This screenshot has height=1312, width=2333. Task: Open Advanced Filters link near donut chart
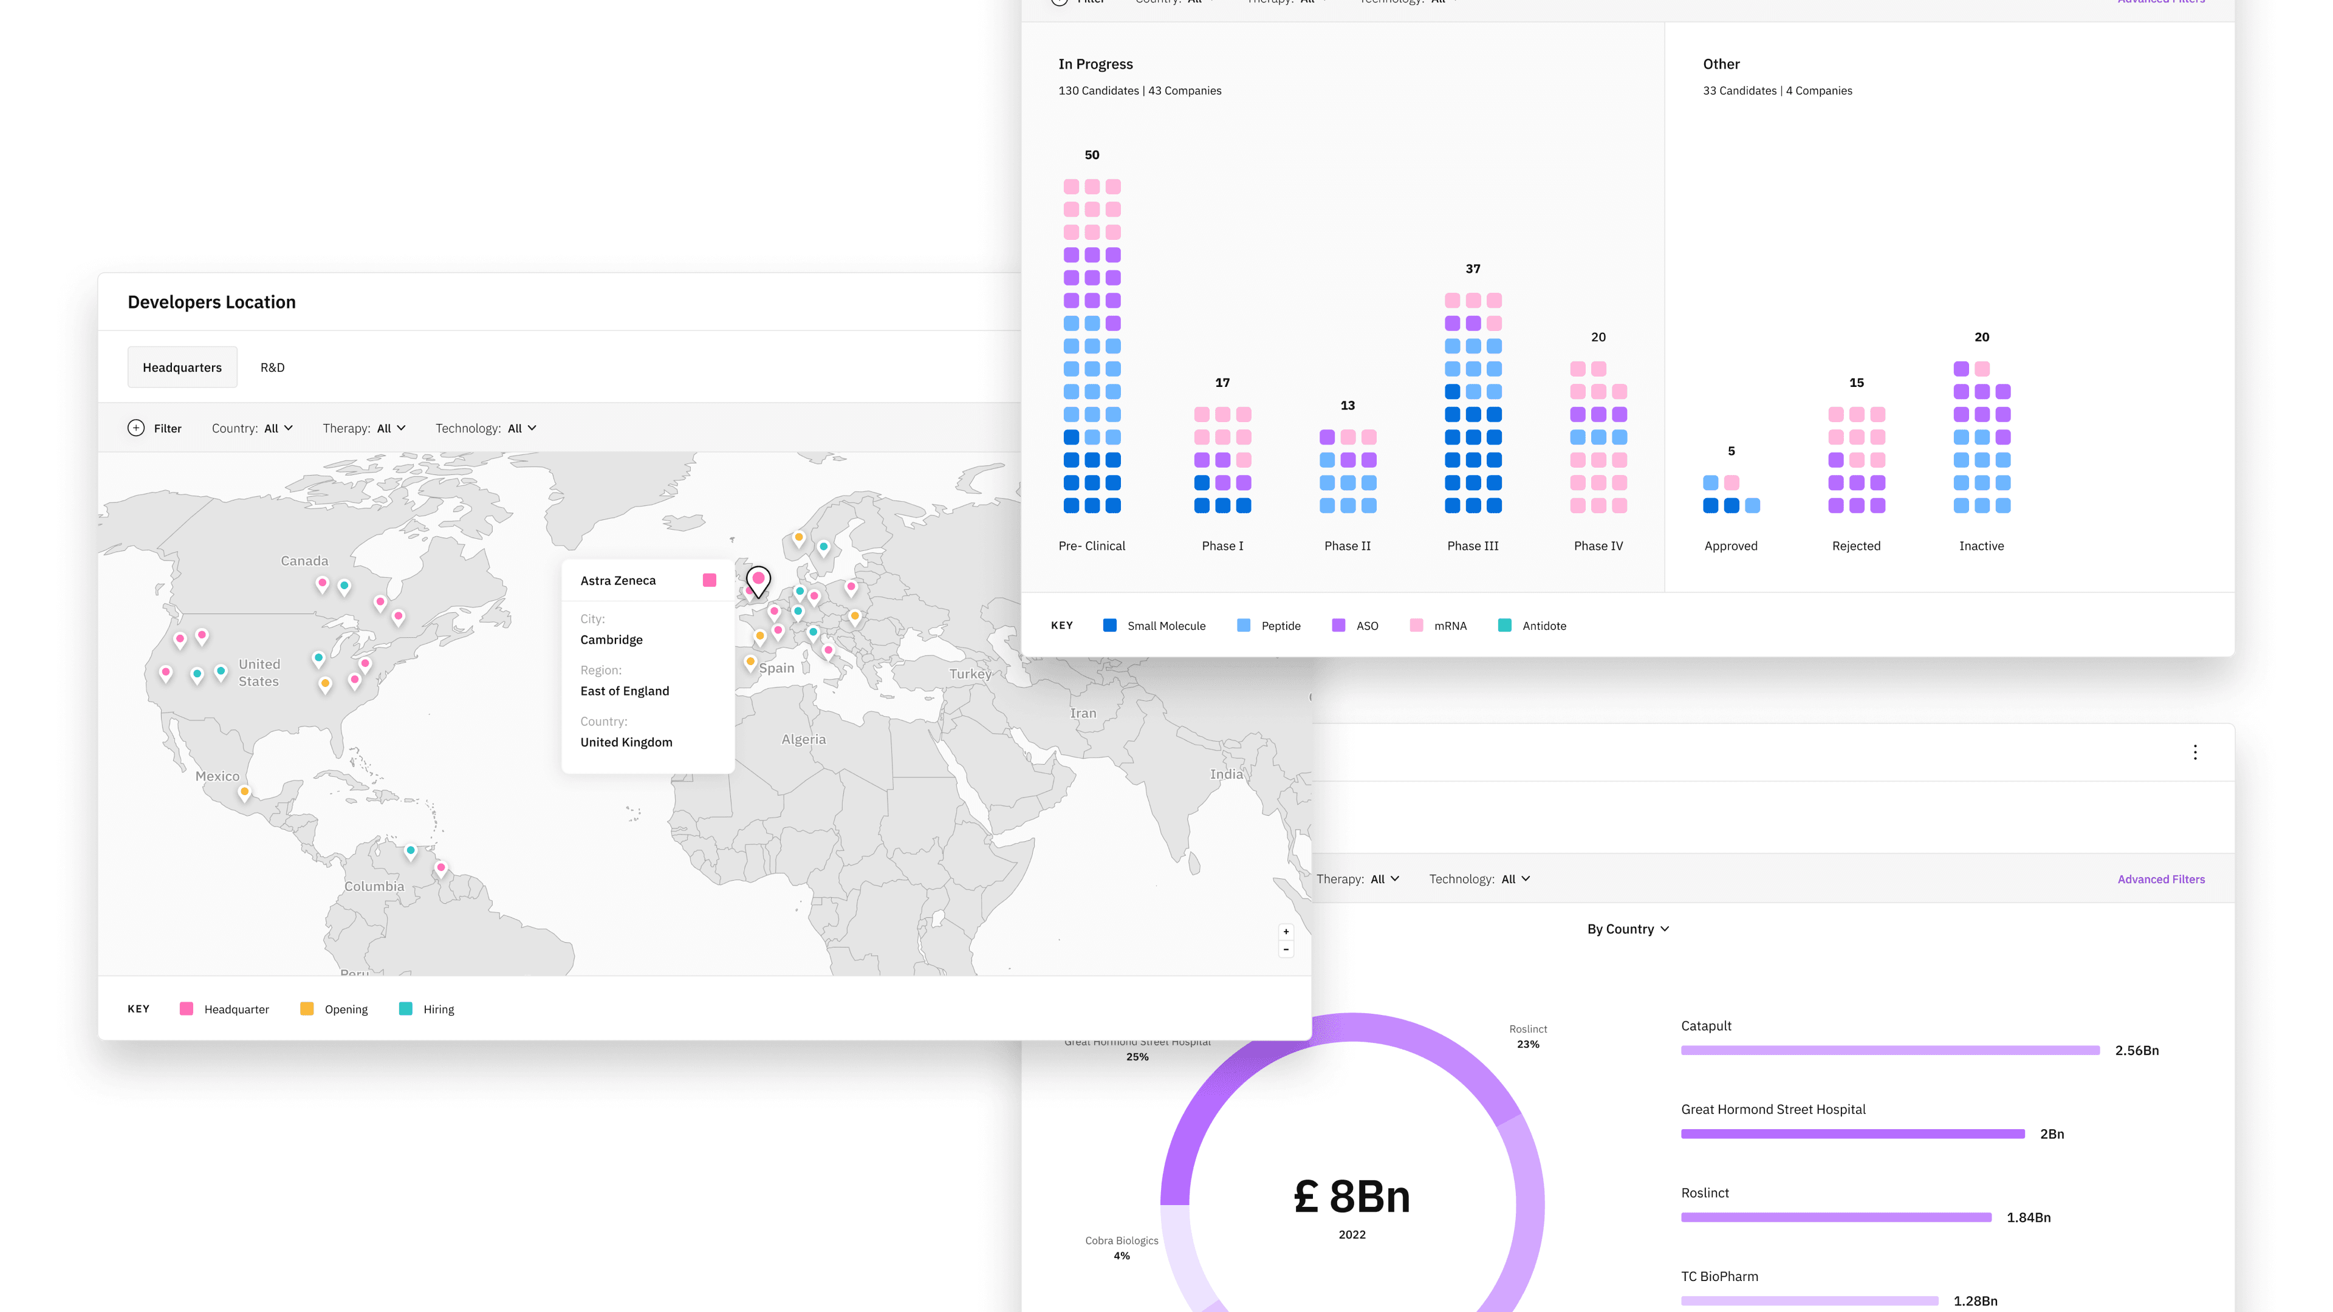(2161, 879)
